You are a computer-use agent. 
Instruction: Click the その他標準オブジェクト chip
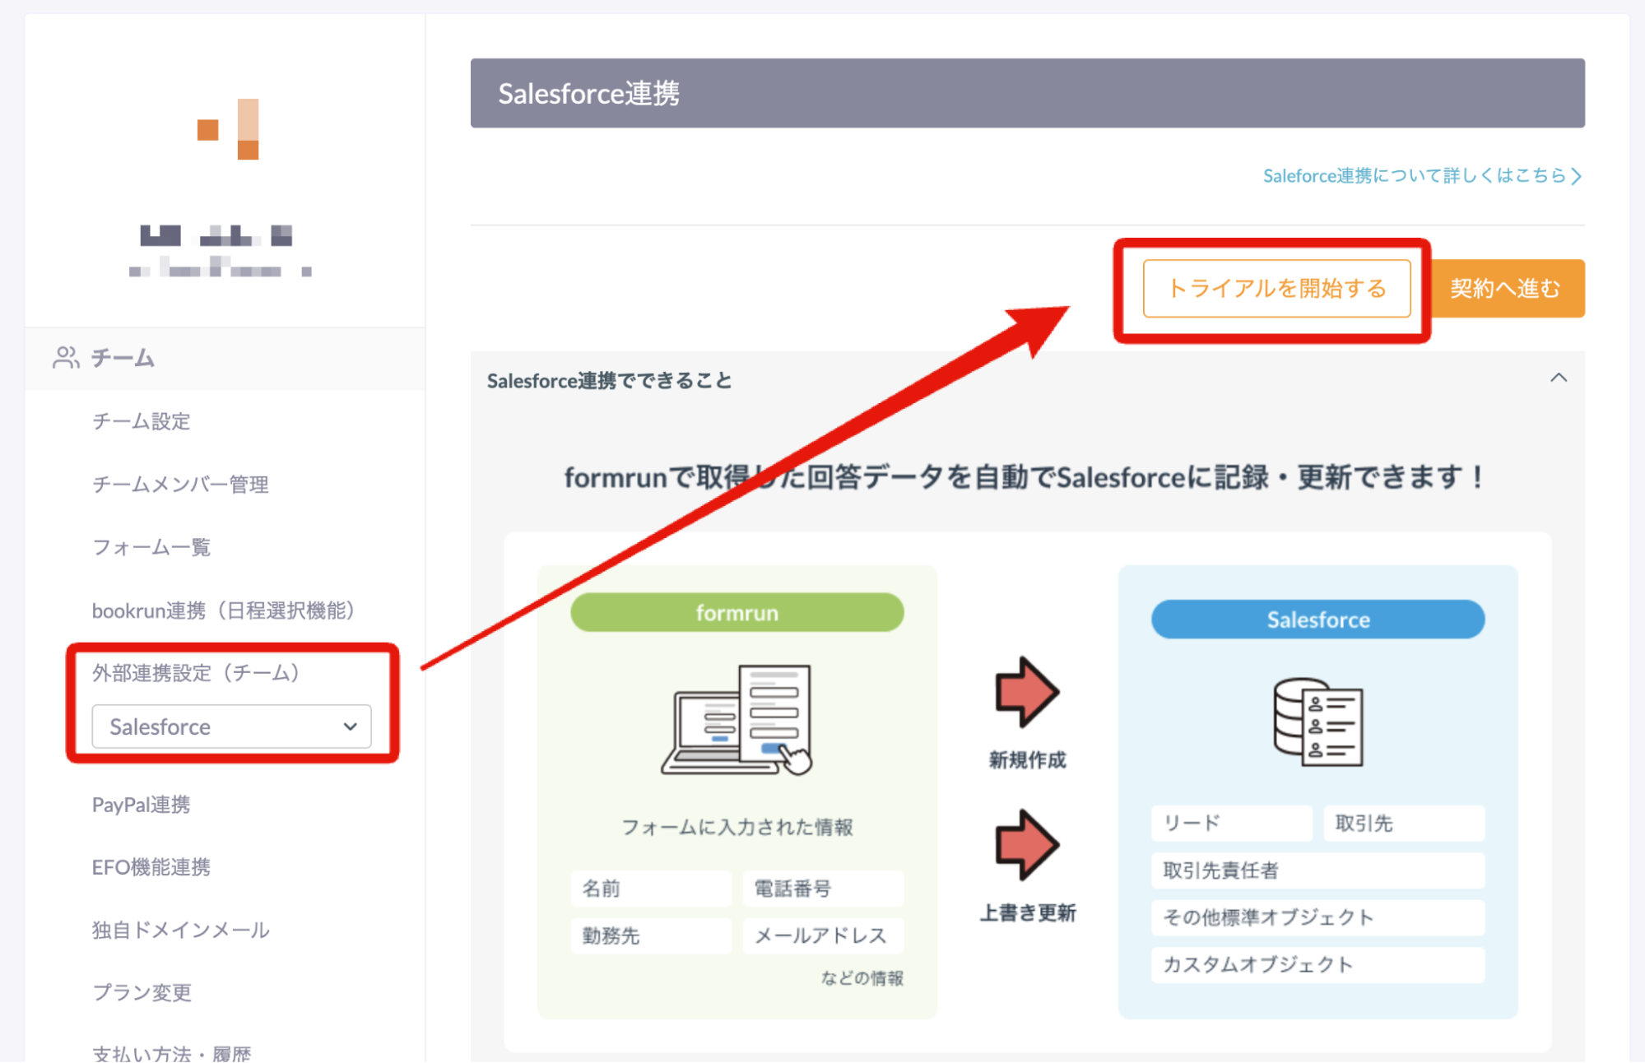pos(1317,917)
